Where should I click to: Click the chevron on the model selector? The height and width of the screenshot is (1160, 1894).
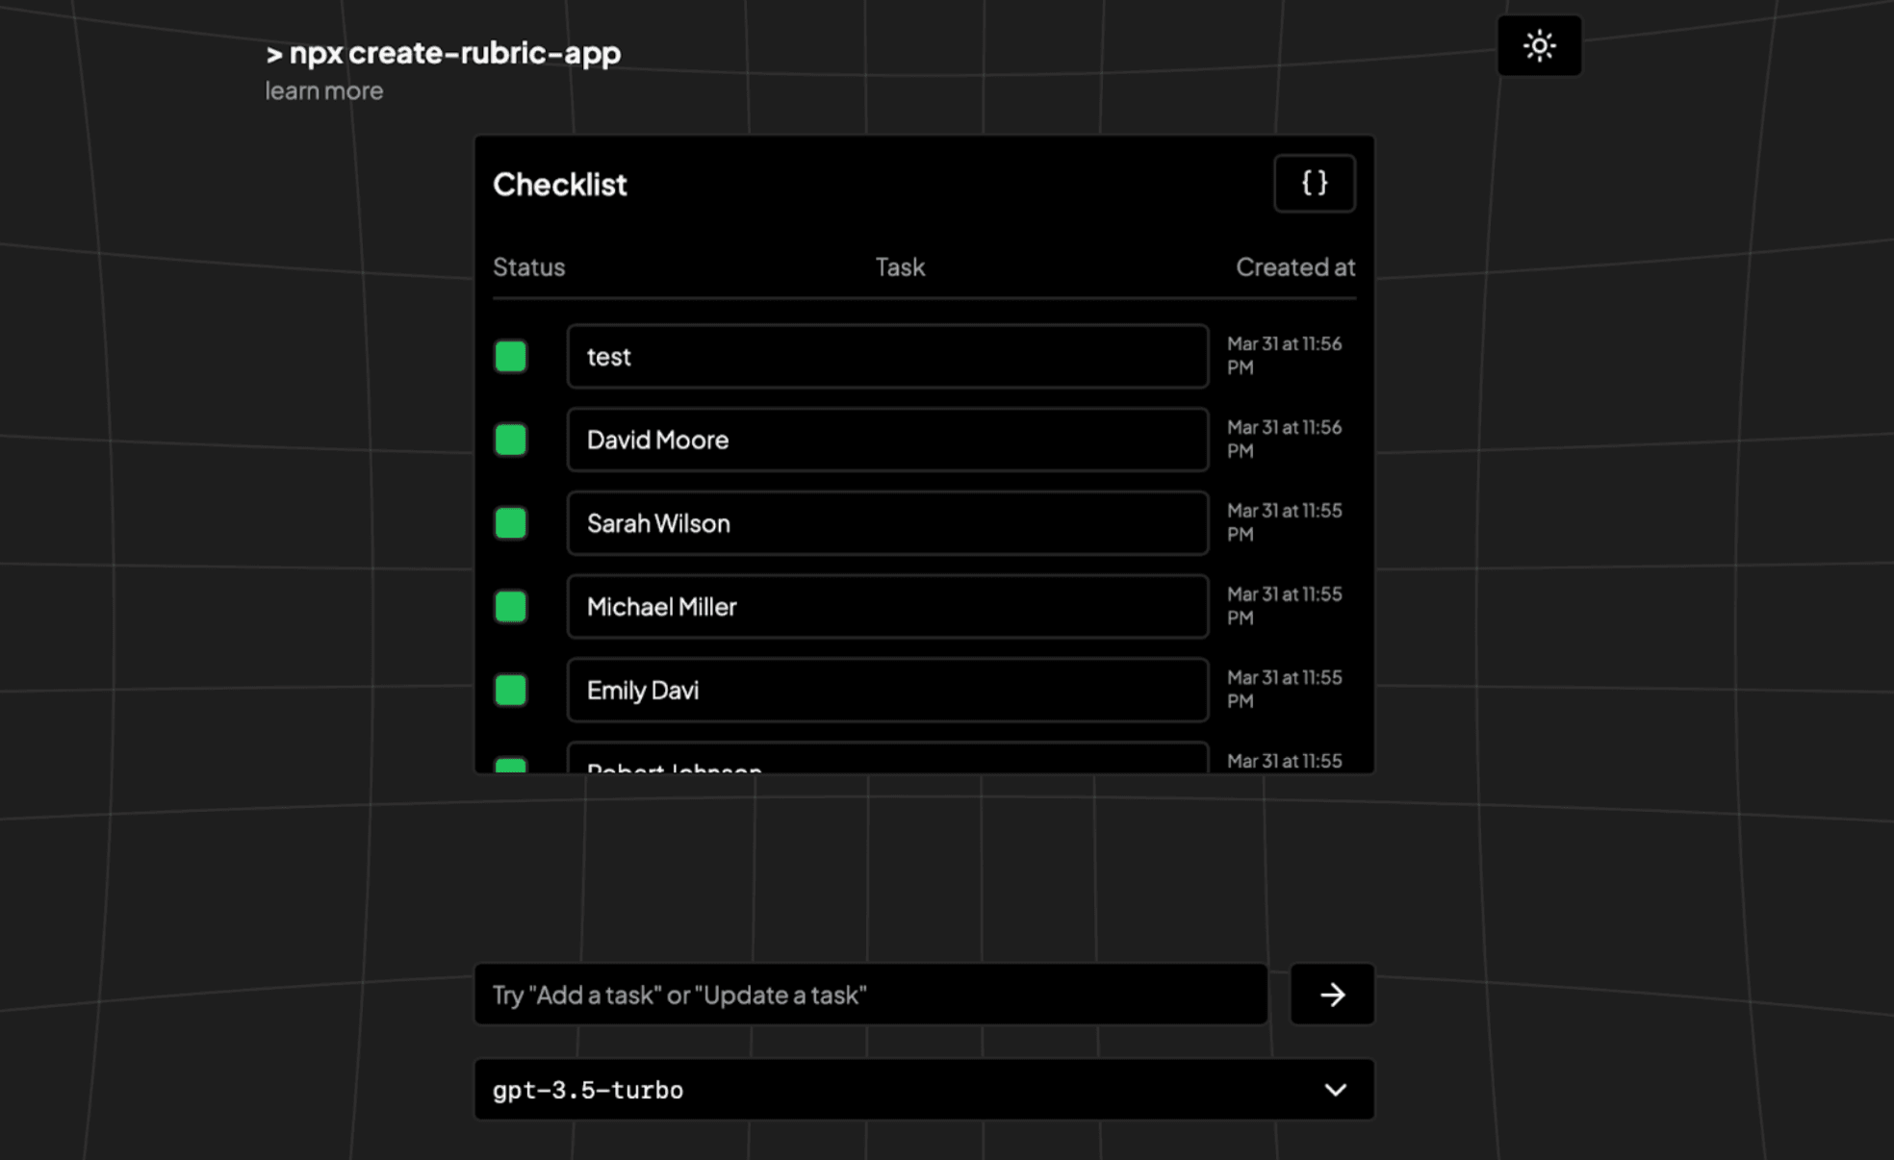pyautogui.click(x=1335, y=1090)
